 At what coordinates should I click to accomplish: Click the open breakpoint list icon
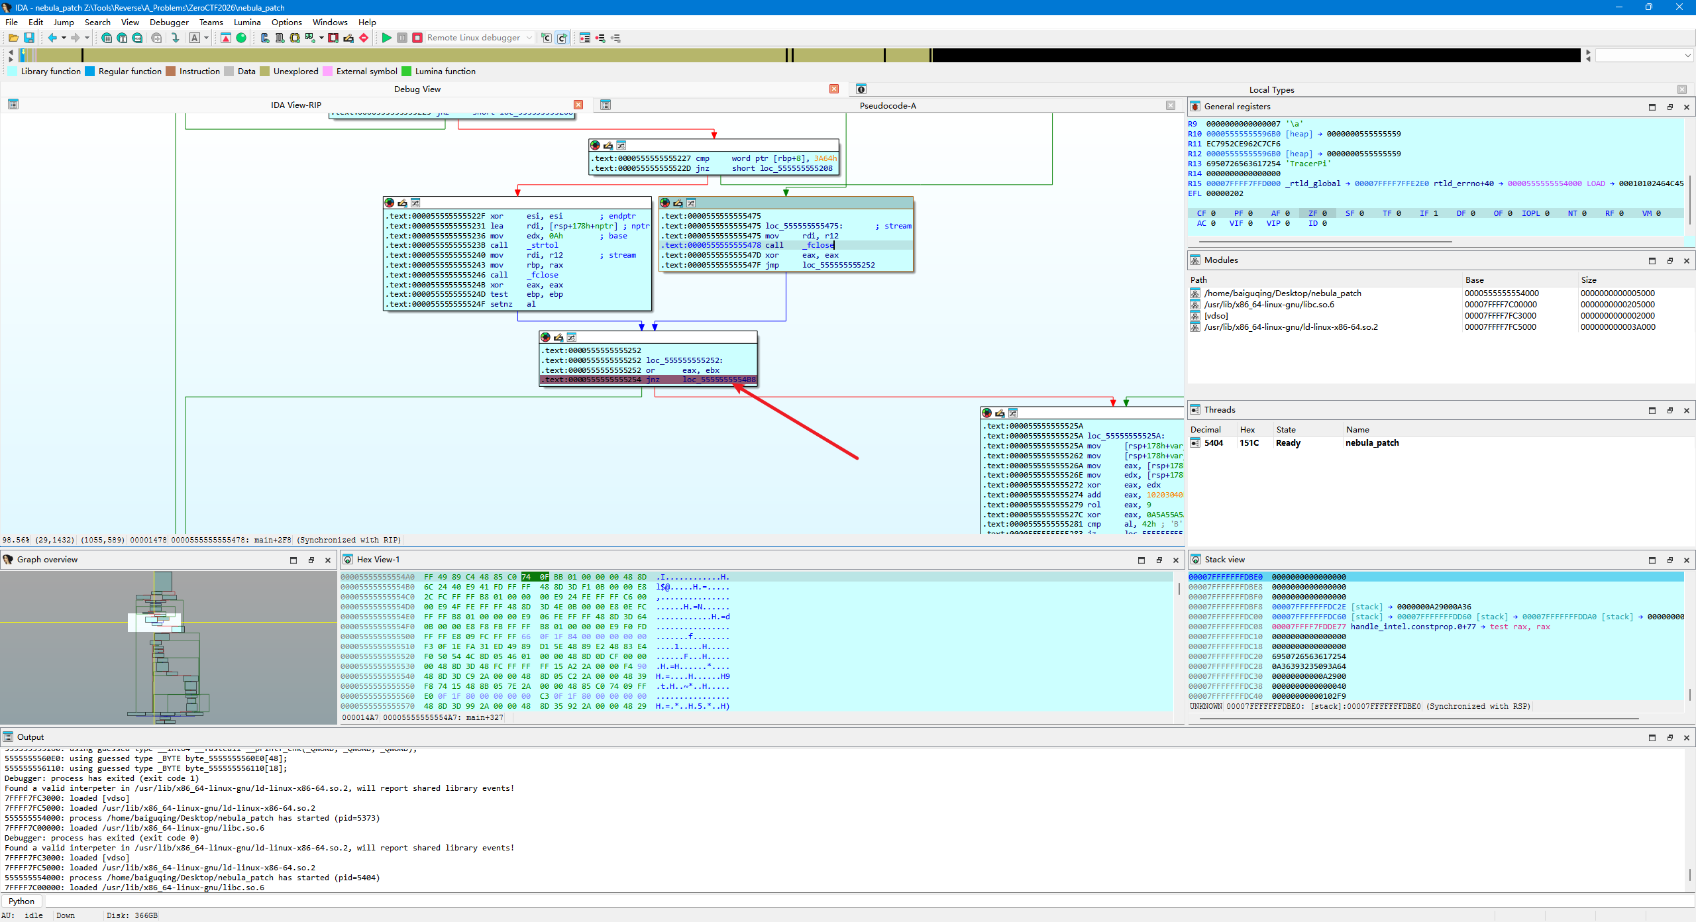(x=584, y=38)
